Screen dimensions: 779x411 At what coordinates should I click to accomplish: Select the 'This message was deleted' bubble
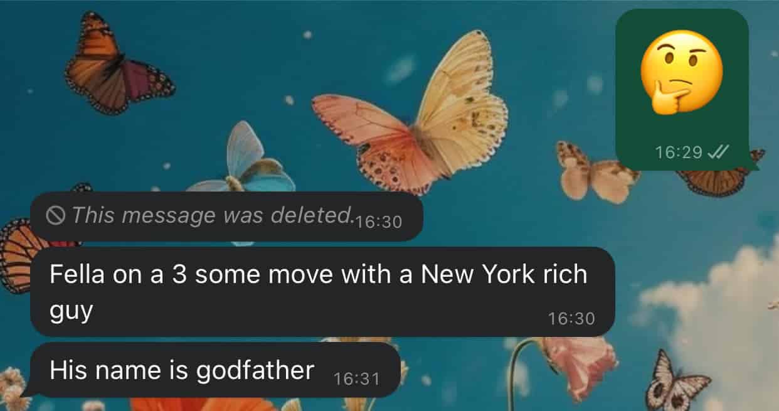(x=226, y=216)
